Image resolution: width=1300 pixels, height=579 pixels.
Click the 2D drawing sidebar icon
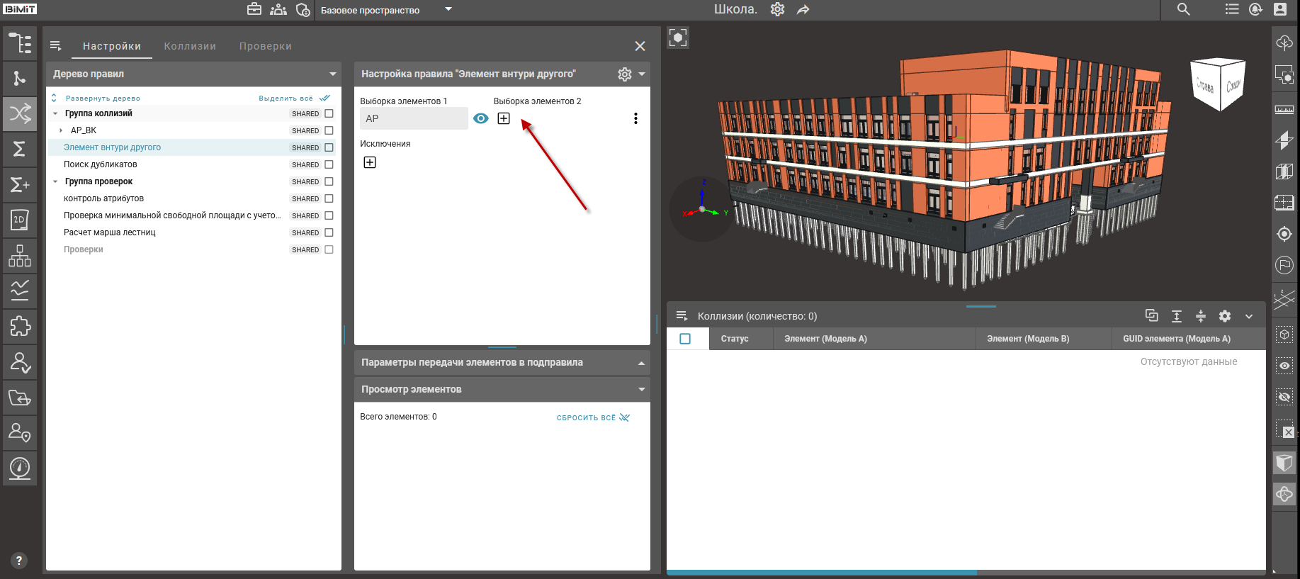pos(20,220)
